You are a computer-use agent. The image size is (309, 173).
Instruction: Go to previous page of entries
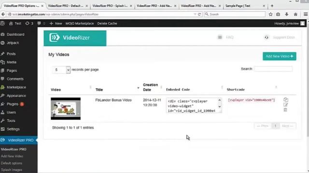263,126
